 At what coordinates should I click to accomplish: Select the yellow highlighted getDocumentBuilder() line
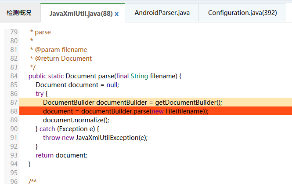156,103
